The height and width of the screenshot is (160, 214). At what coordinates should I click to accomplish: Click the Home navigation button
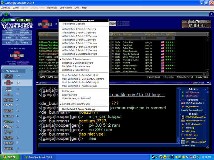pos(9,33)
